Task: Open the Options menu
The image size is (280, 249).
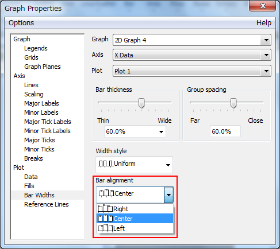Action: tap(21, 23)
